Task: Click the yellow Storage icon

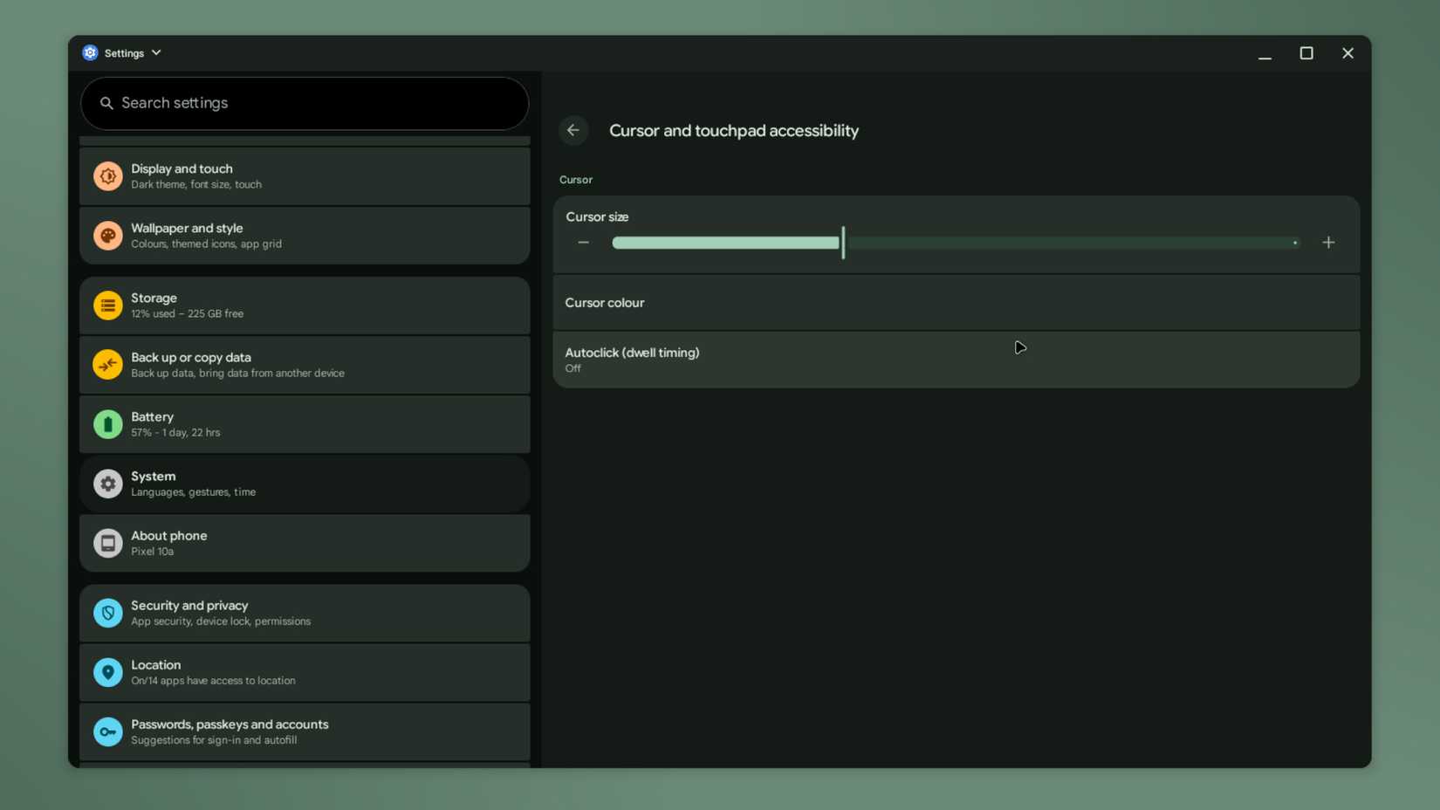Action: pyautogui.click(x=107, y=305)
